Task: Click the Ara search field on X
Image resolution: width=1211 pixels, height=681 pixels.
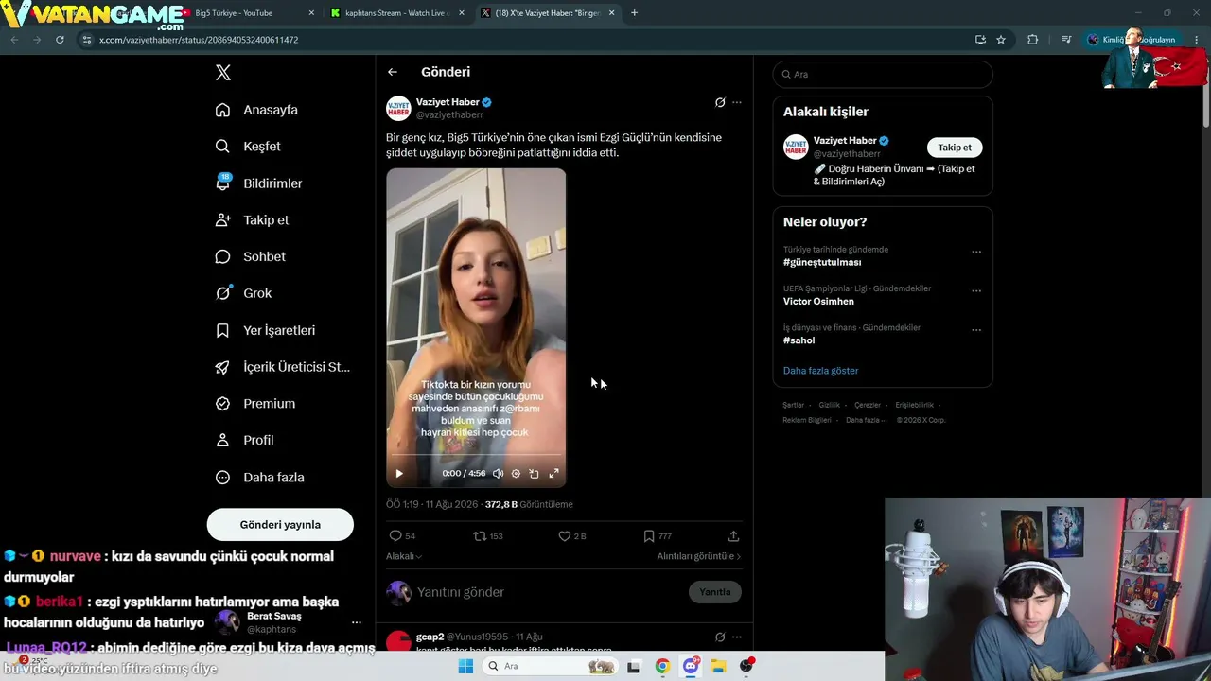Action: pyautogui.click(x=883, y=75)
